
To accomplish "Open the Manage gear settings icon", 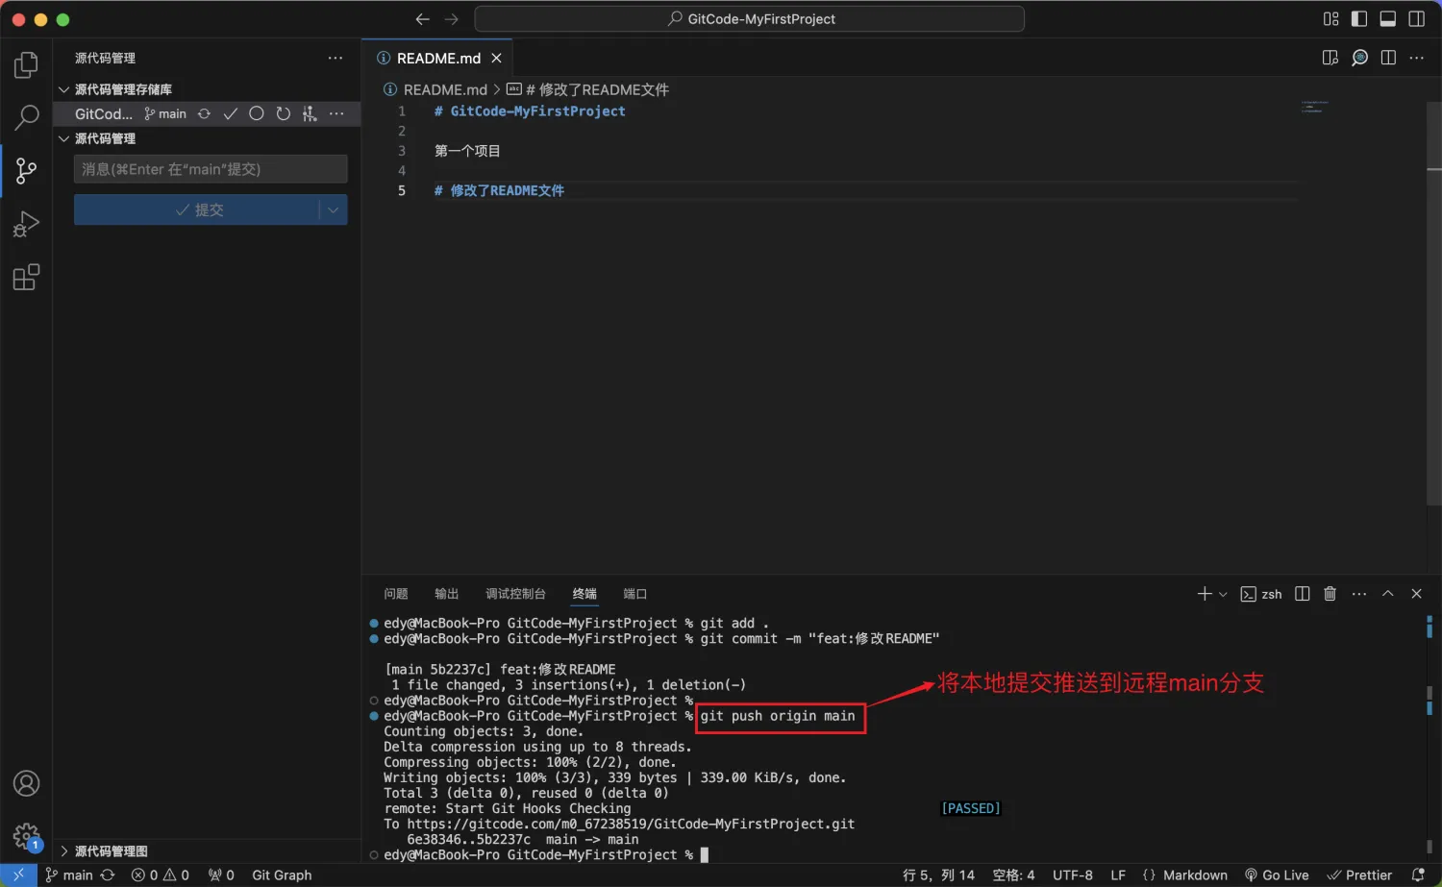I will tap(26, 835).
